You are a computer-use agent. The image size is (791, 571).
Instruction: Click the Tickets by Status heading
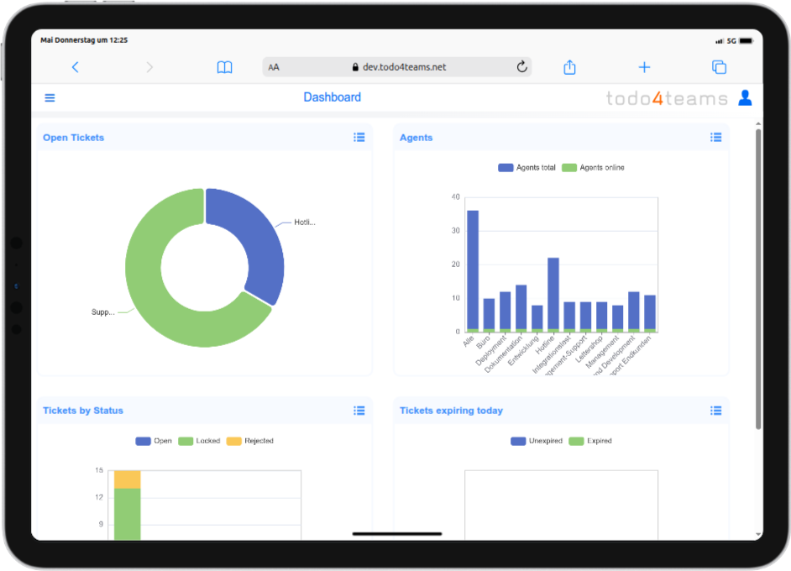click(83, 411)
